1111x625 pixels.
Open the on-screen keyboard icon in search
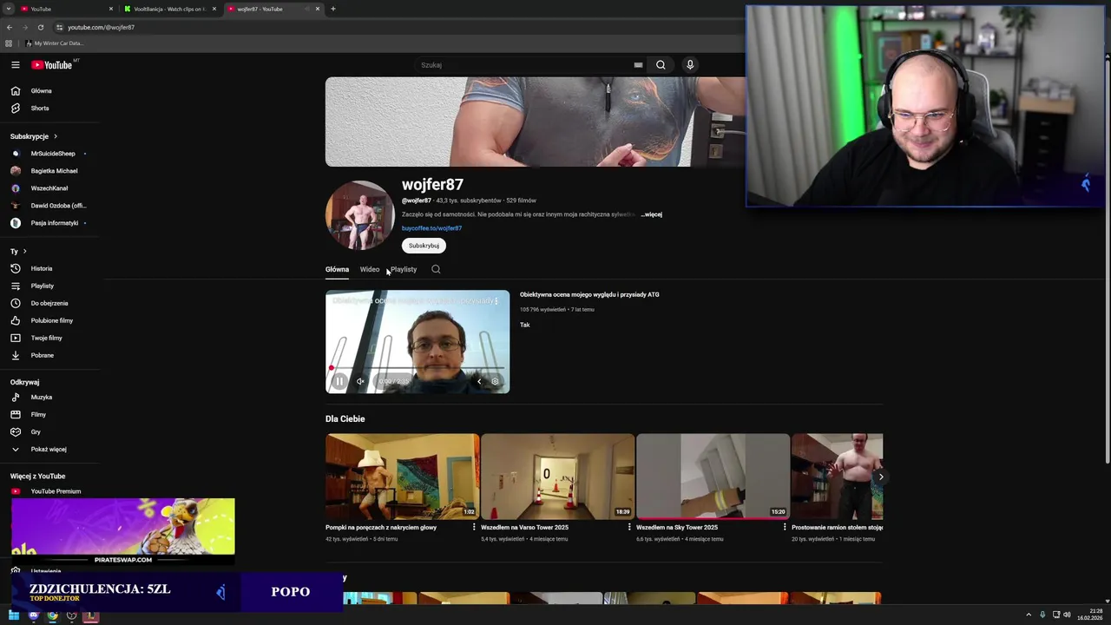(638, 65)
